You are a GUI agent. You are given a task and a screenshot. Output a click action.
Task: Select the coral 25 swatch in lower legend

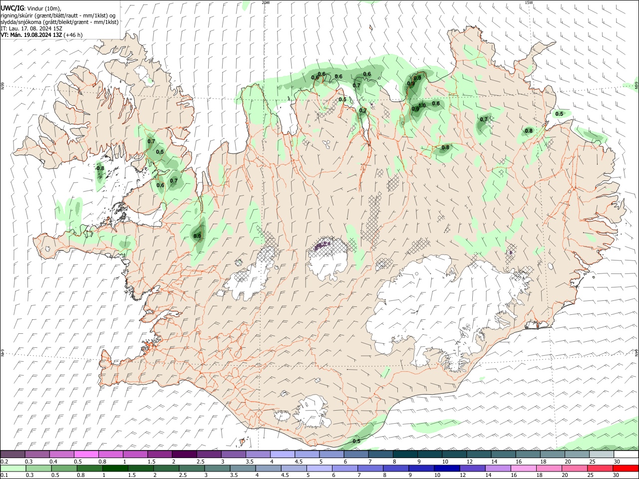pos(600,468)
